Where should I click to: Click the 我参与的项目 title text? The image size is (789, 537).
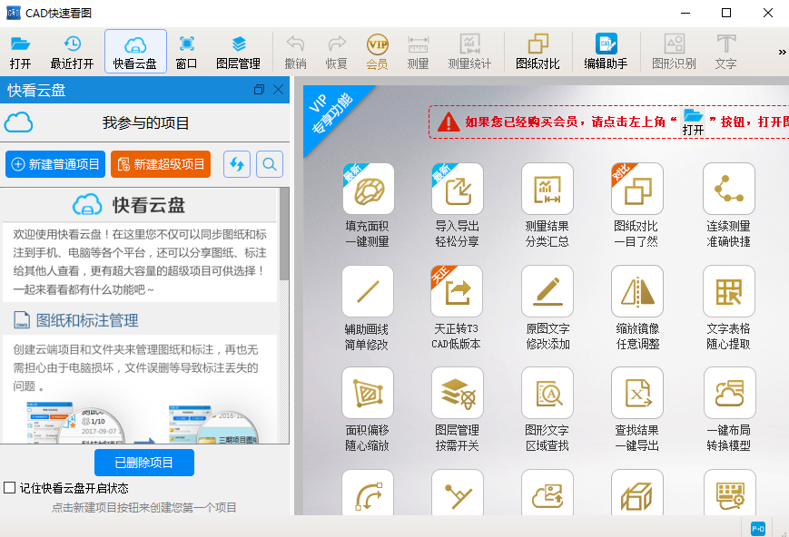click(x=145, y=122)
